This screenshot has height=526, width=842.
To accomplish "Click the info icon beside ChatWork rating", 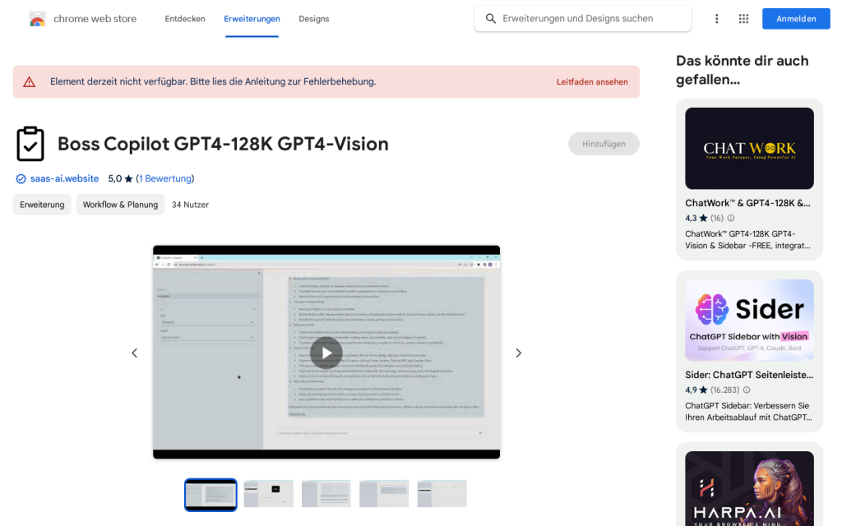I will 731,219.
